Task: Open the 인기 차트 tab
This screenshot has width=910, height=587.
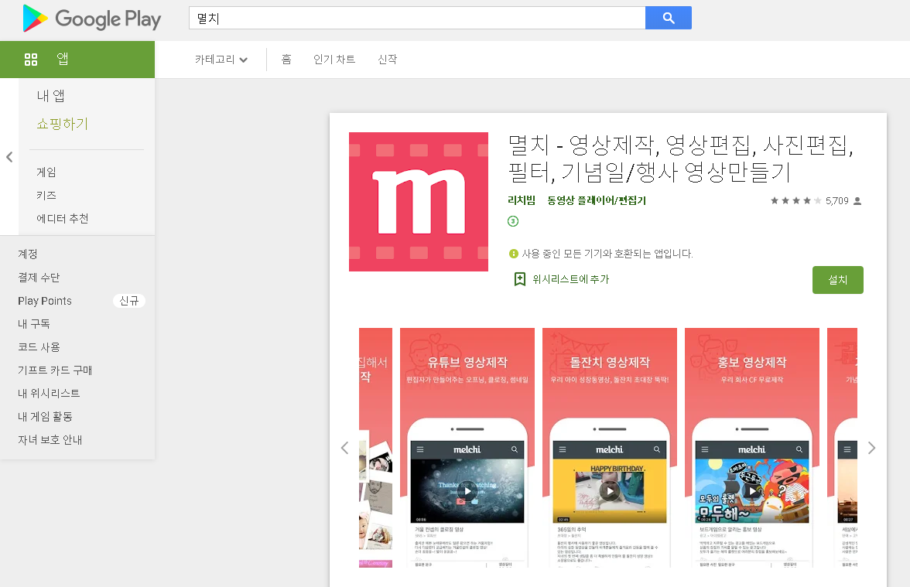Action: [x=334, y=59]
